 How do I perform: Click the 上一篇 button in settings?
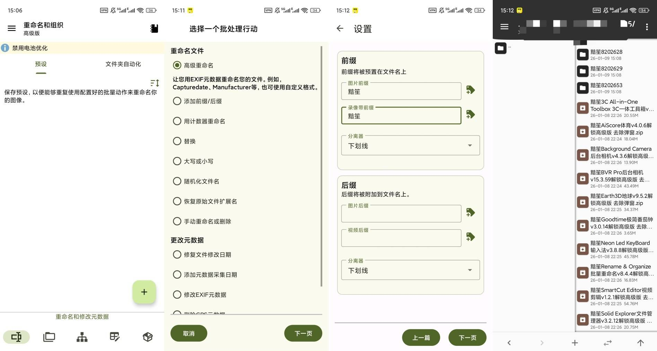(x=421, y=338)
